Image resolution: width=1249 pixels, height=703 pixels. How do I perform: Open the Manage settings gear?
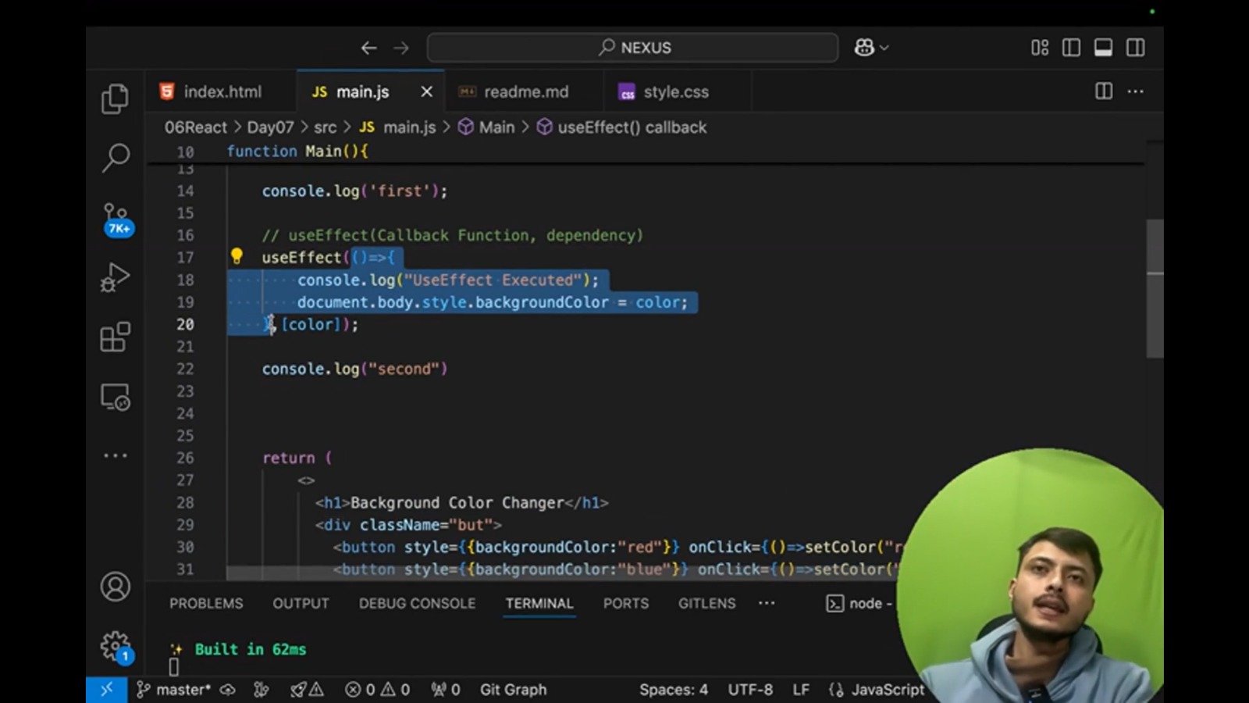(116, 646)
